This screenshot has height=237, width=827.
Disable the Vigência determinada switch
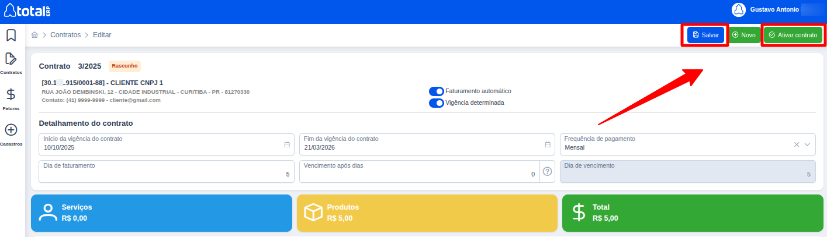point(436,103)
